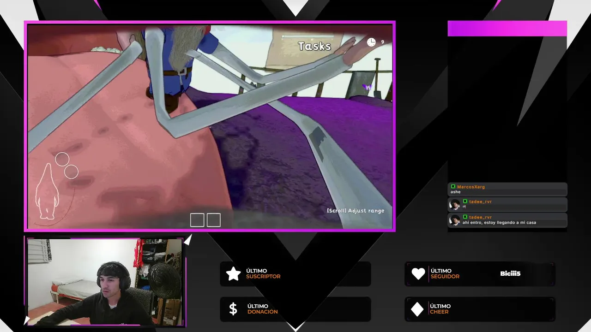Click the Último Donación label
The height and width of the screenshot is (332, 591).
tap(262, 309)
